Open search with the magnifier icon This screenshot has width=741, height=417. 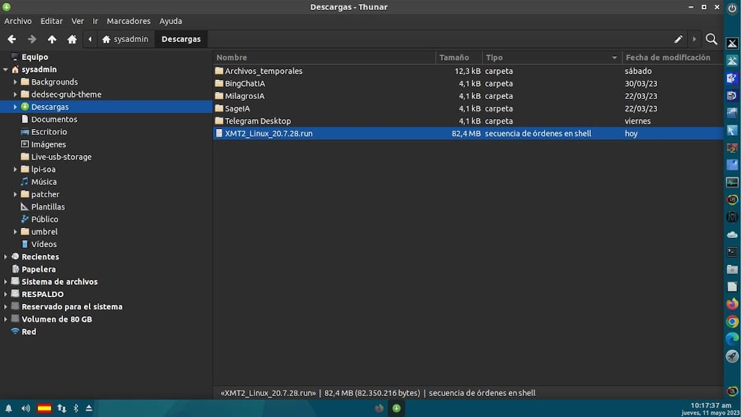[711, 39]
